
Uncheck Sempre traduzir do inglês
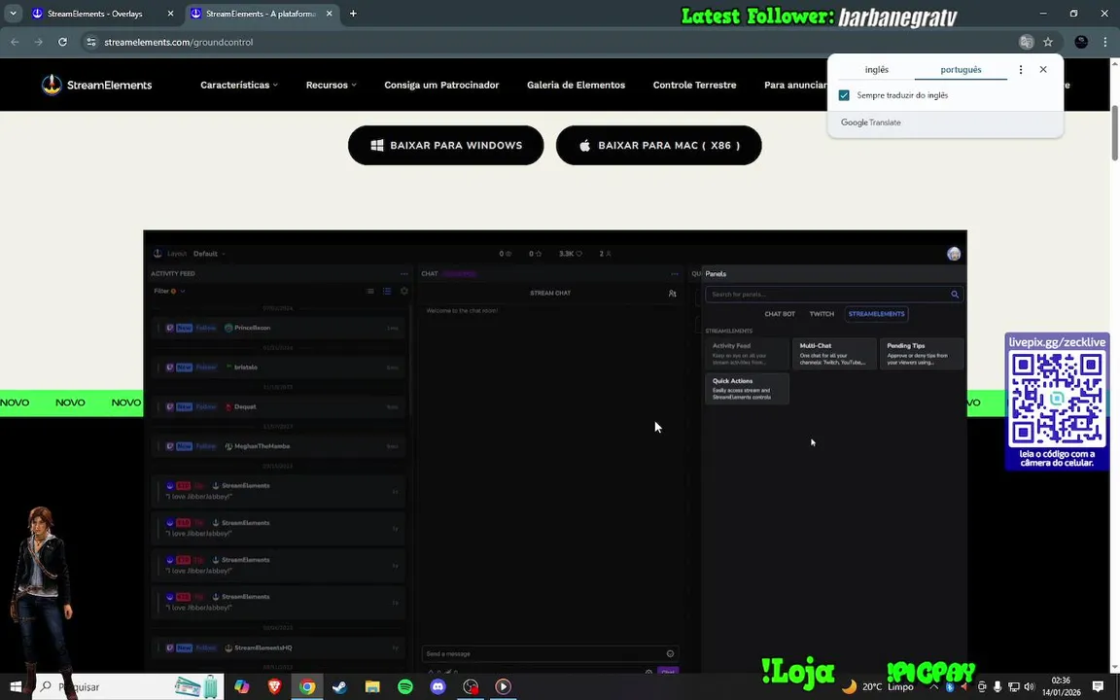[x=844, y=95]
